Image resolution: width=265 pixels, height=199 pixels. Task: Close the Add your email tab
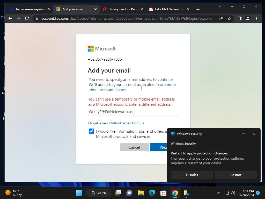point(95,9)
